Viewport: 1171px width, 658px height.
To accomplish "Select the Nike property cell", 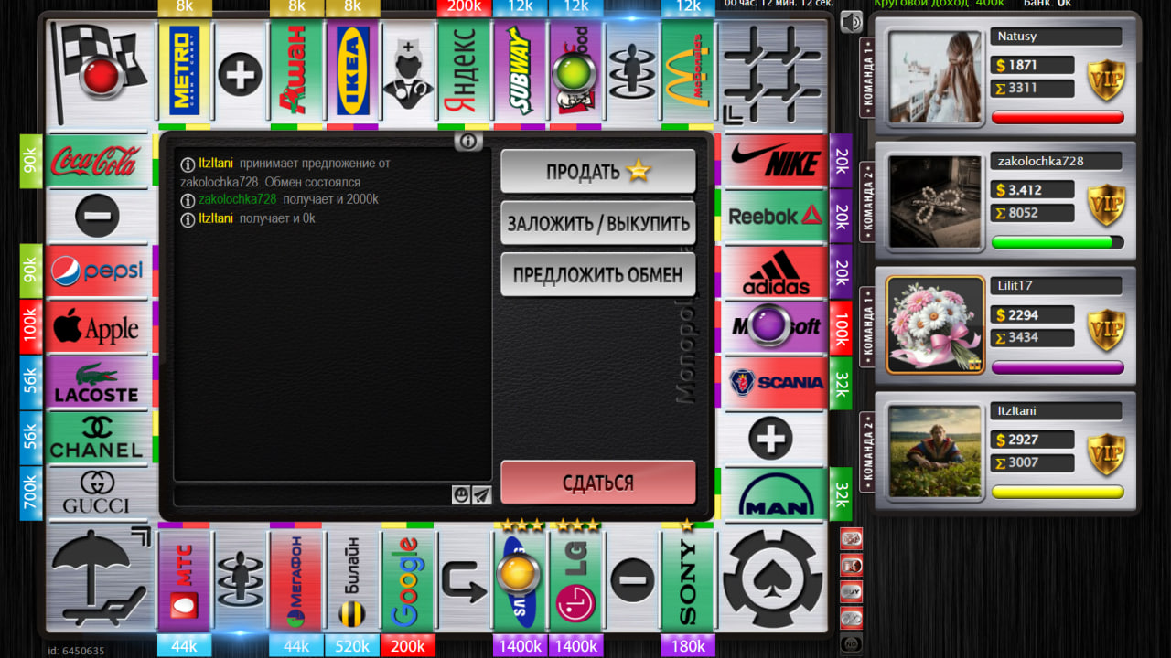I will [776, 161].
